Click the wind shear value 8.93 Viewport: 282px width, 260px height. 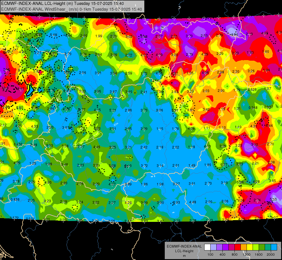(x=48, y=182)
